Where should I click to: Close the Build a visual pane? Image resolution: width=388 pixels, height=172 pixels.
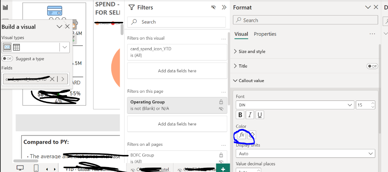(67, 27)
